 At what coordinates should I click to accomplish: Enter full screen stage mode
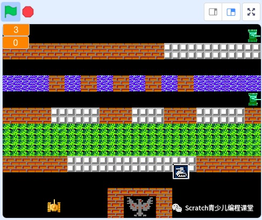coord(251,12)
